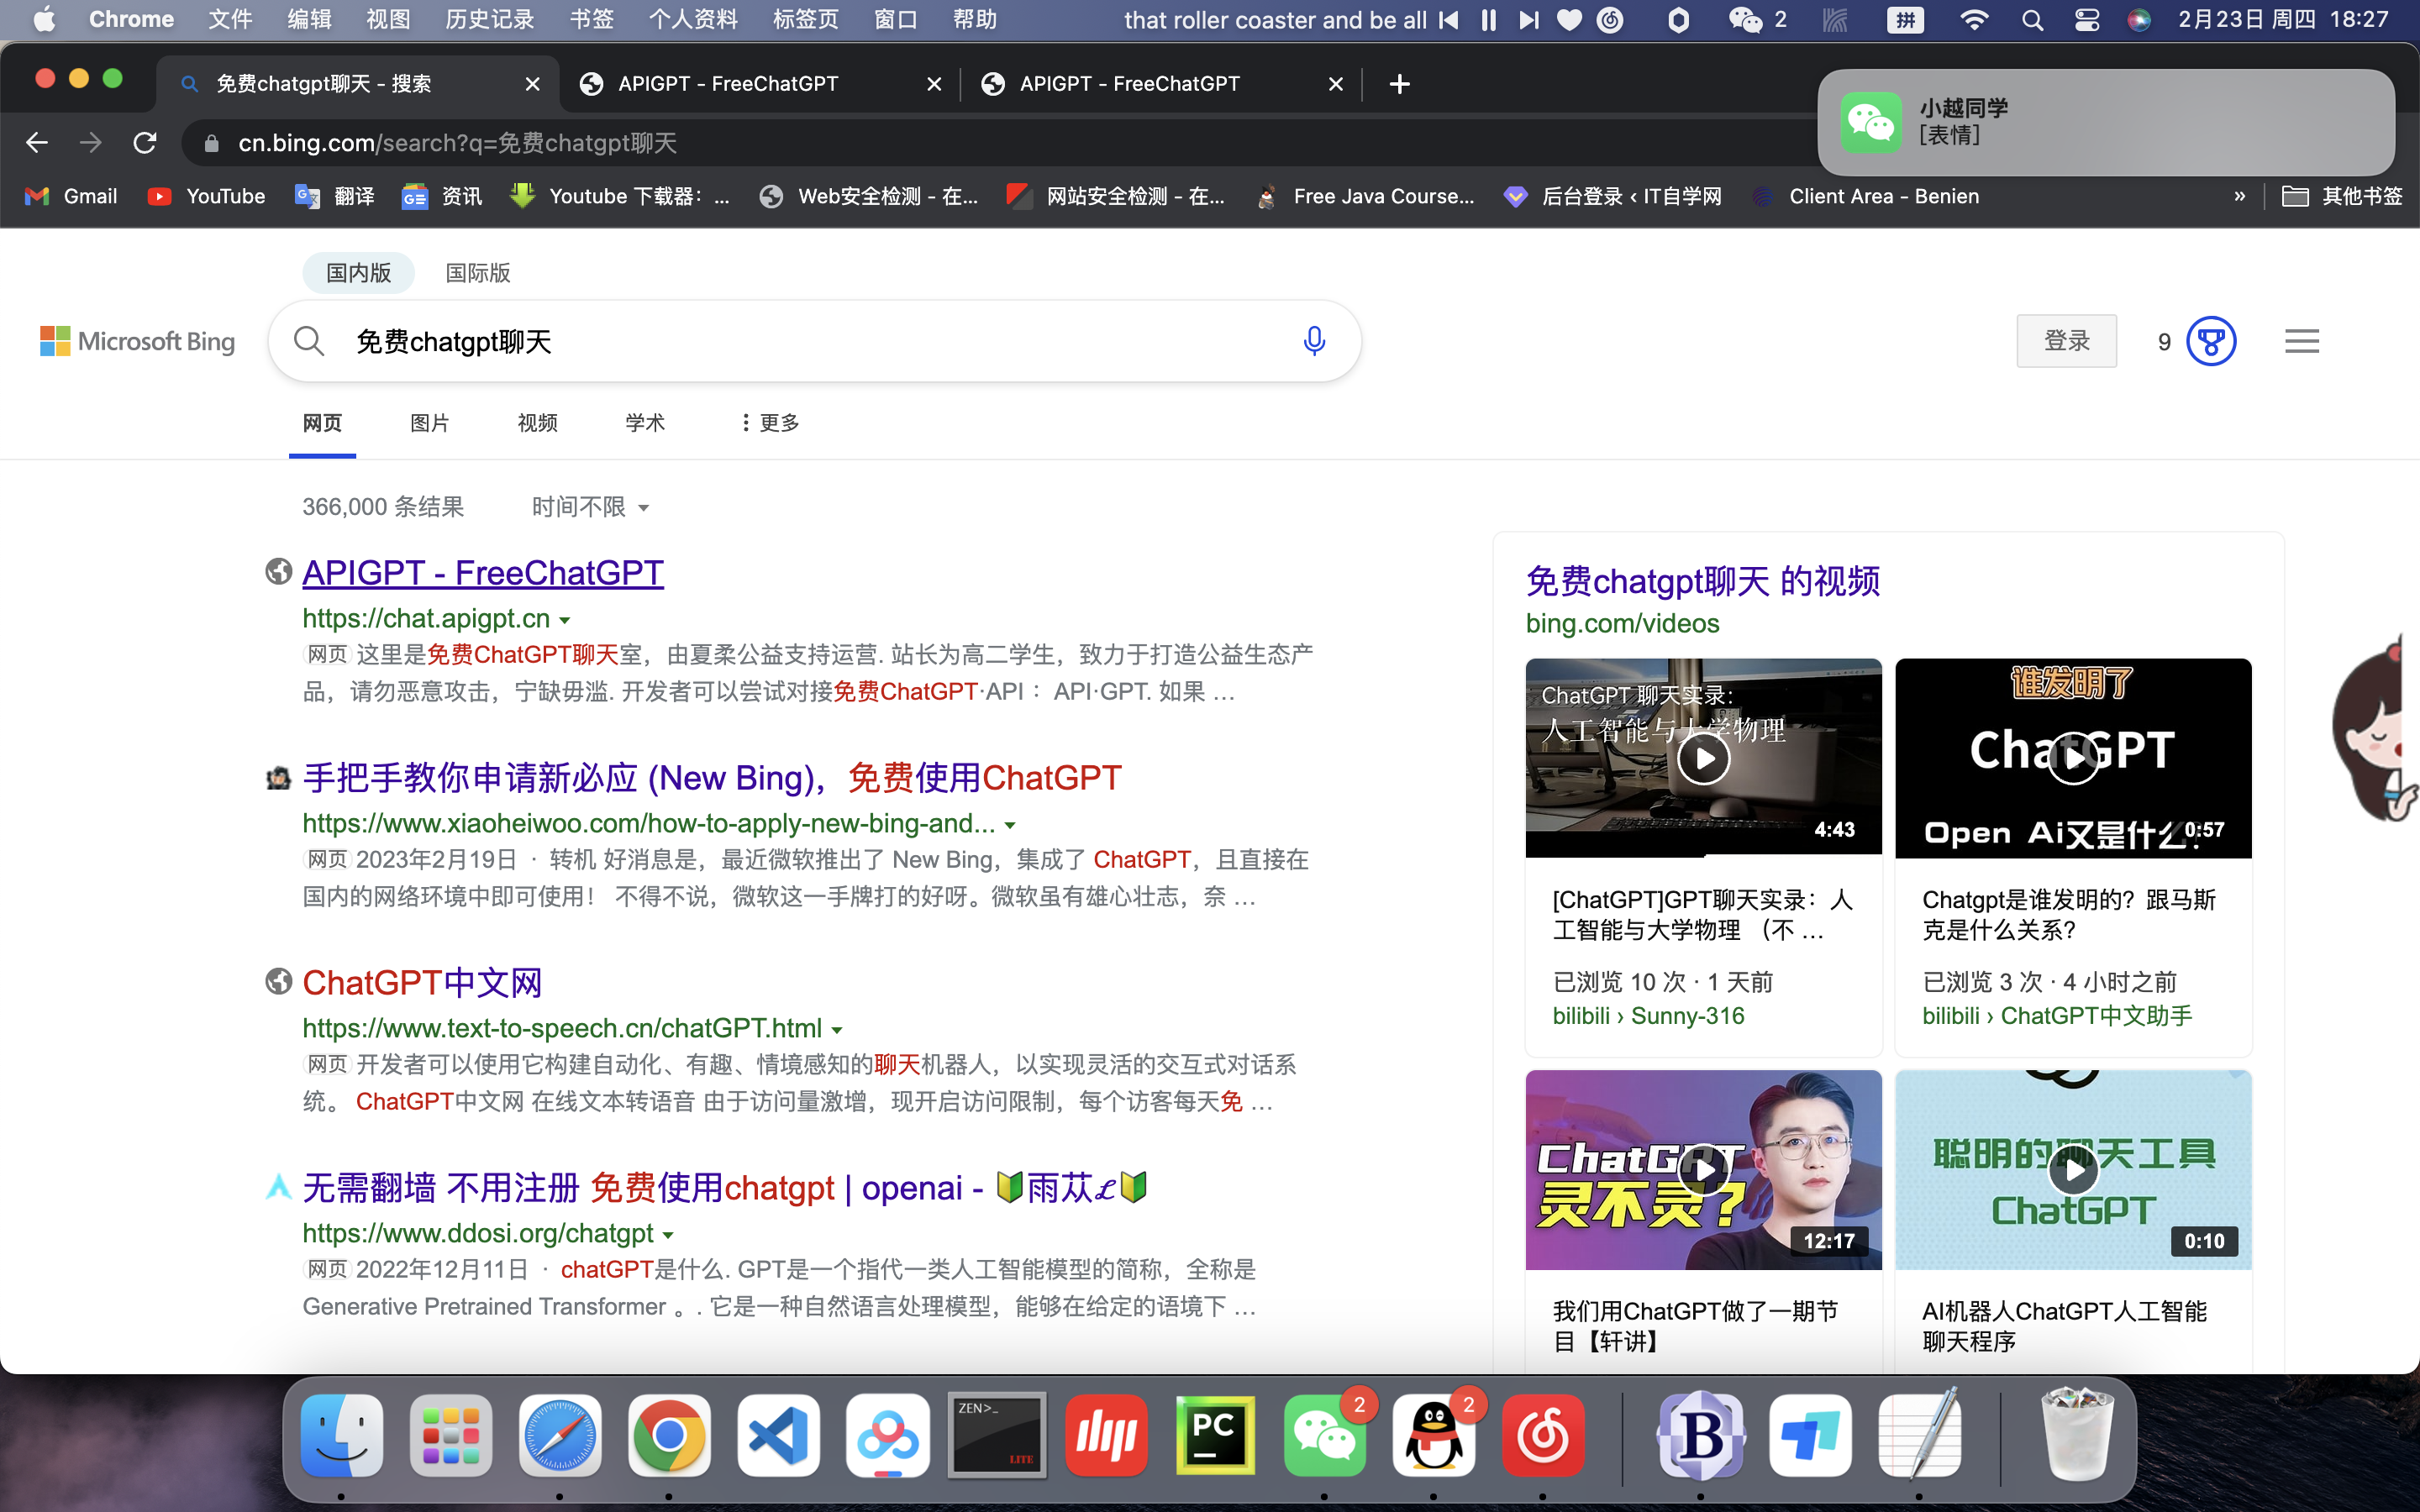Expand dropdown arrow beside chat.apigpt.cn URL

click(565, 620)
